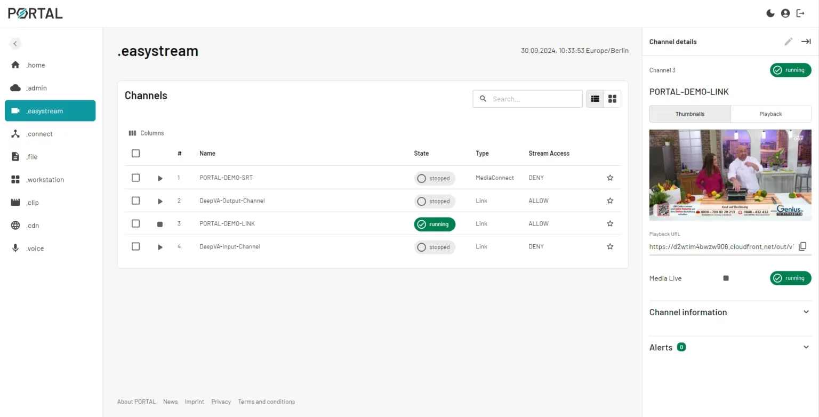Stop the PORTAL-DEMO-LINK channel in table
This screenshot has height=417, width=819.
pyautogui.click(x=160, y=224)
